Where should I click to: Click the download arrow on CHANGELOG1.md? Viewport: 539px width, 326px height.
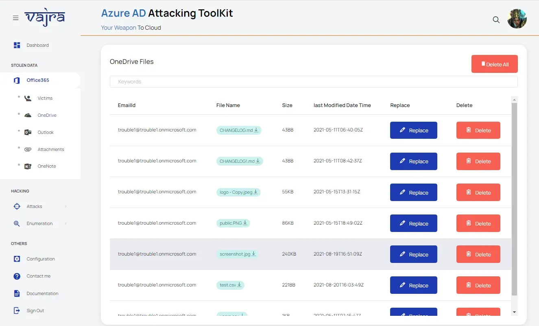[x=258, y=161]
